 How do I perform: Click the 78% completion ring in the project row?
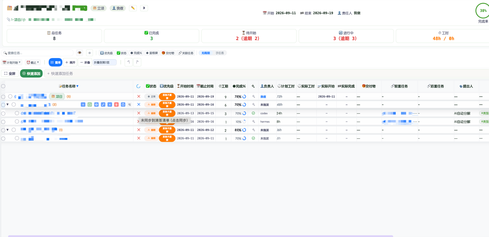click(x=244, y=96)
